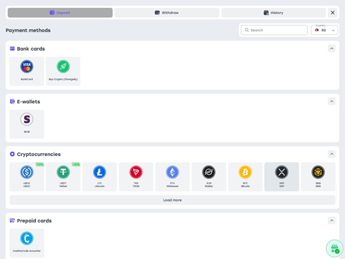Viewport: 345px width, 259px height.
Task: Collapse the Bank cards section
Action: [331, 49]
